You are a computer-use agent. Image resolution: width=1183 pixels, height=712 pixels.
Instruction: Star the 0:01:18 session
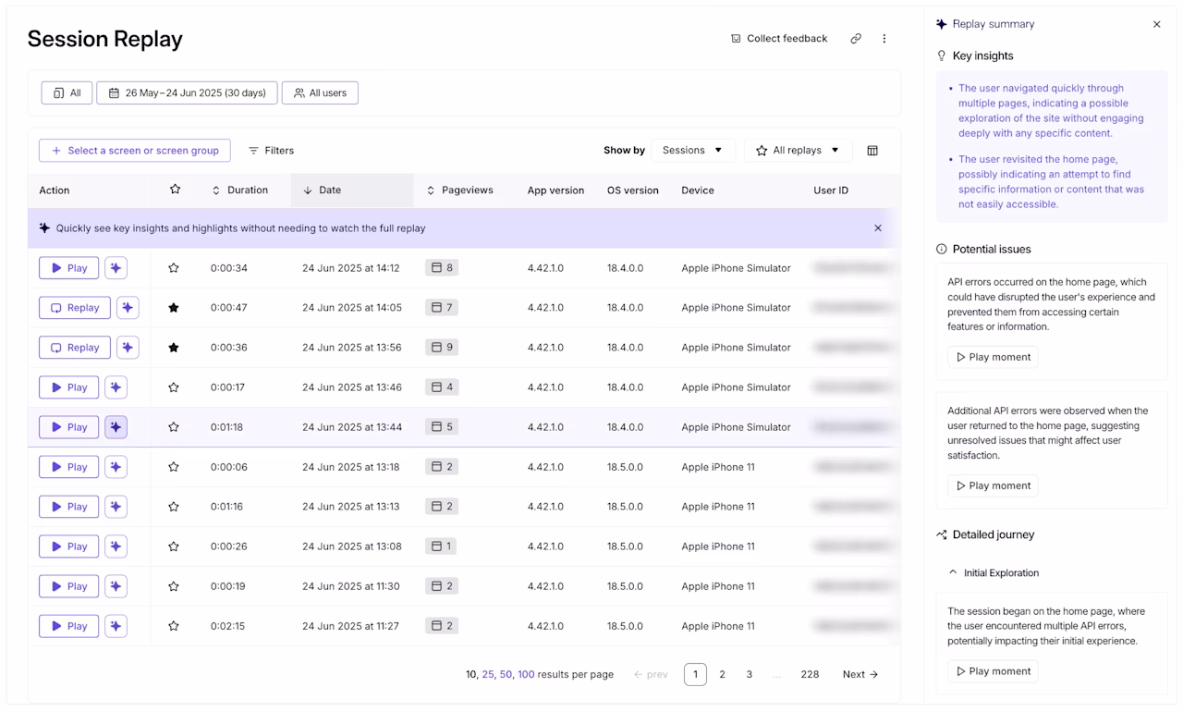point(174,427)
